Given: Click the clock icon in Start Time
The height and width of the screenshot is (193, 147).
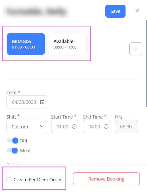Looking at the screenshot, I should click(74, 126).
